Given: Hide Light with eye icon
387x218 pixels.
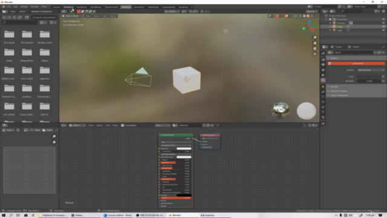Looking at the screenshot, I should [x=383, y=30].
